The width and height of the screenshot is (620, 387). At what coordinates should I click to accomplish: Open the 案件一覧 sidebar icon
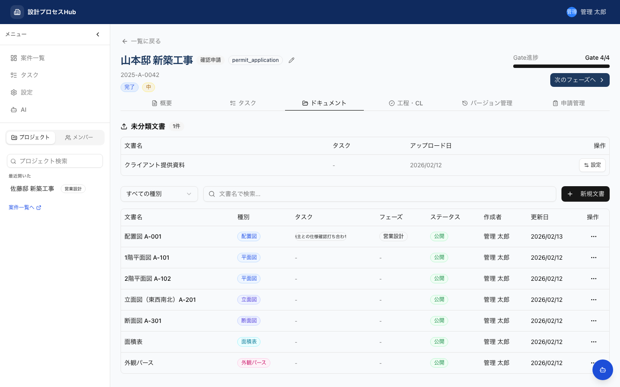[15, 58]
